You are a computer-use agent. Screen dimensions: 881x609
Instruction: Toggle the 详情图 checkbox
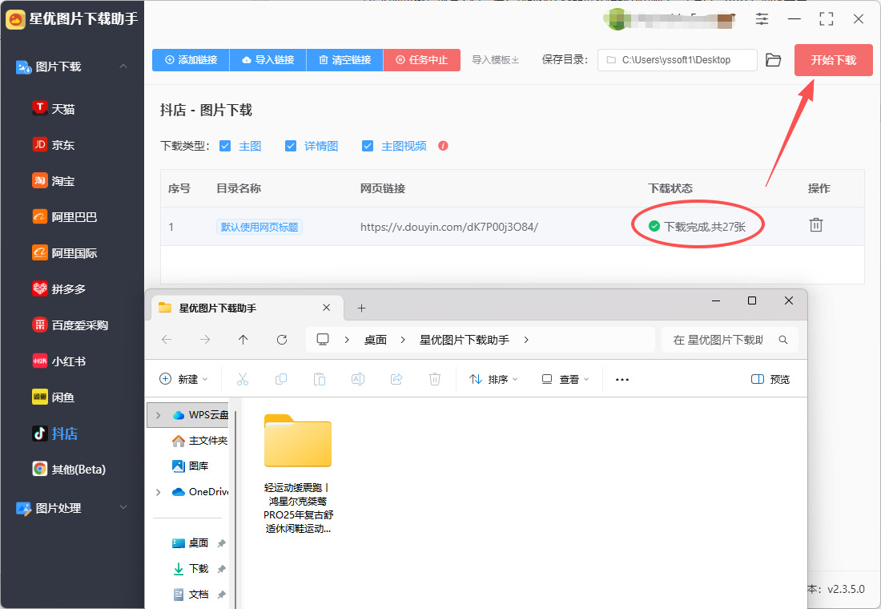[291, 146]
